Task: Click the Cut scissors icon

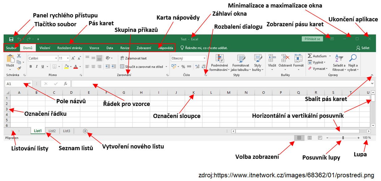Action: pyautogui.click(x=19, y=56)
